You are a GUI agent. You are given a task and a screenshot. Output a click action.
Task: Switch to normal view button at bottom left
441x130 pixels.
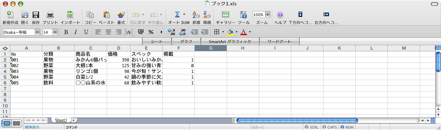pos(7,124)
